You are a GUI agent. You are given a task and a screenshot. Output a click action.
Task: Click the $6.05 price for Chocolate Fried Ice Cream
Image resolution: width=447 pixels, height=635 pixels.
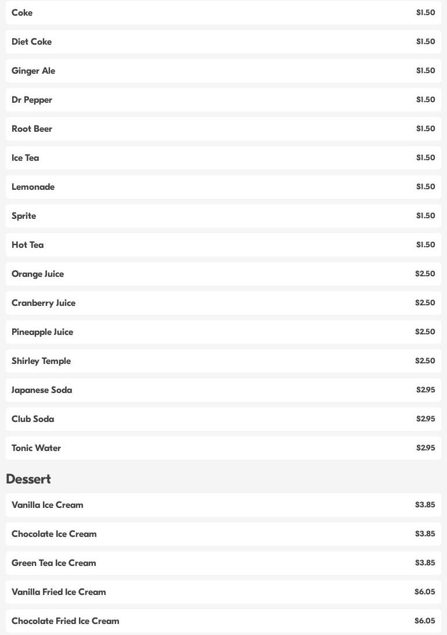[424, 621]
